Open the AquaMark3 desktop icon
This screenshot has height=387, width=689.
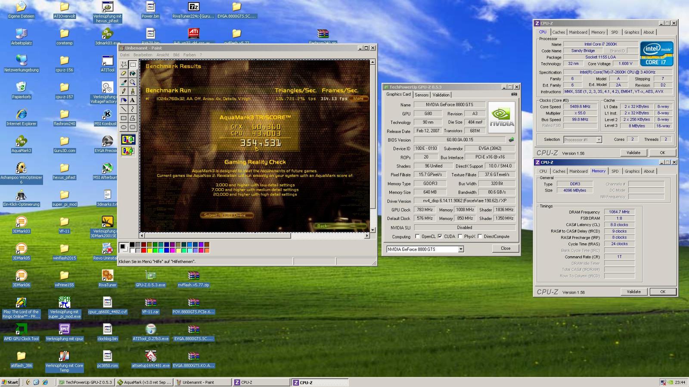tap(21, 144)
